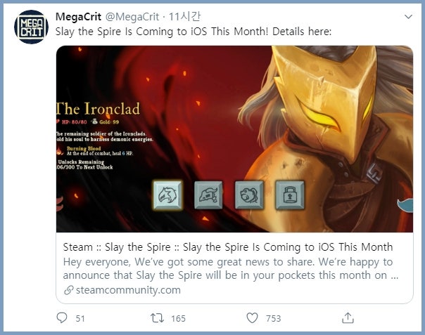Screen dimensions: 425x335
Task: Click the 165 retweet count
Action: pos(178,318)
